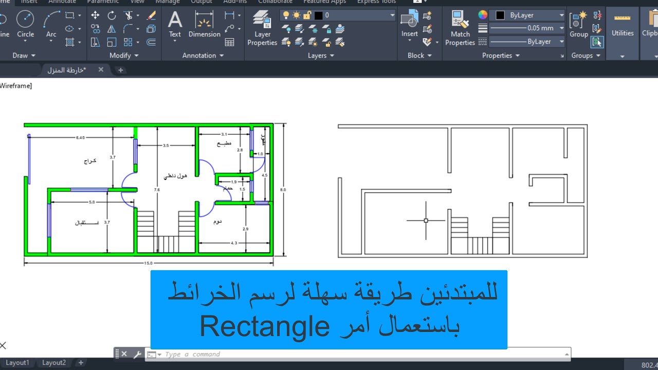Click the Dimension tool
The image size is (658, 370).
204,24
